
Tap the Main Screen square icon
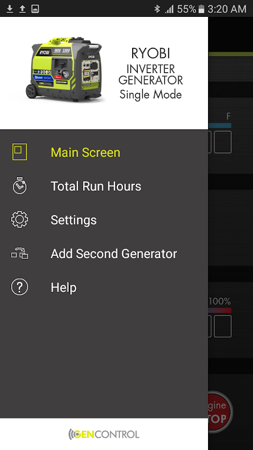(x=20, y=152)
